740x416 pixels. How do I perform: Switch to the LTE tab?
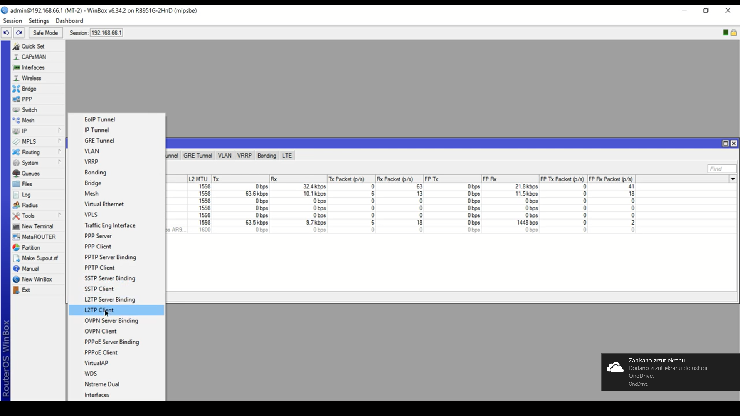(x=287, y=156)
